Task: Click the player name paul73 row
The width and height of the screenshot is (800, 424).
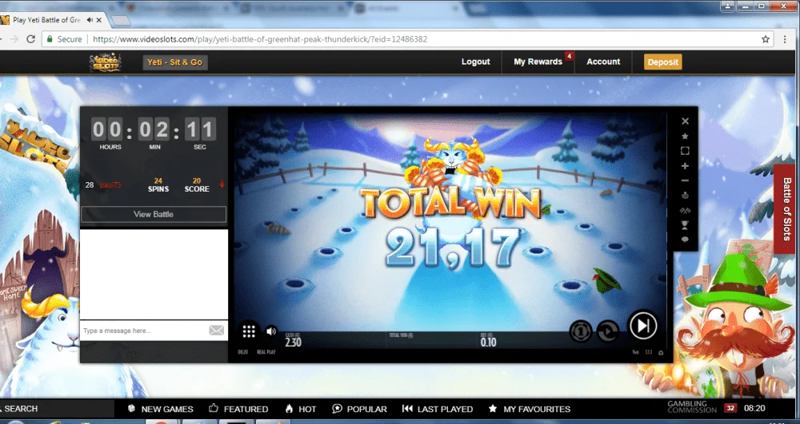Action: (110, 184)
